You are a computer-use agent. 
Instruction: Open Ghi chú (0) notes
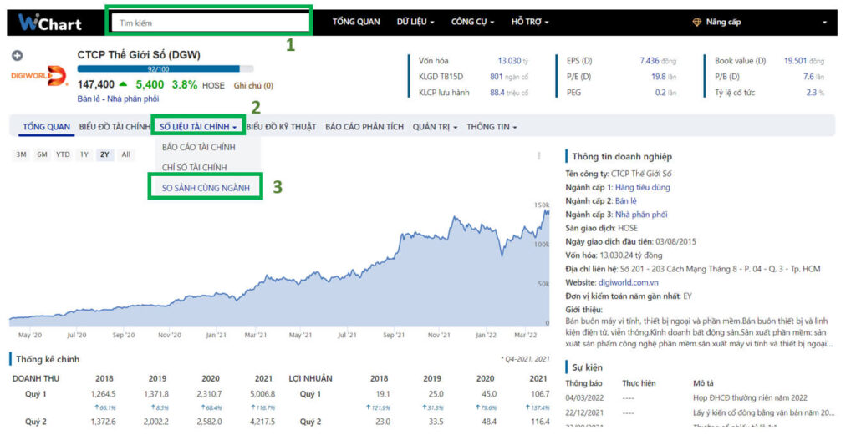pos(253,86)
